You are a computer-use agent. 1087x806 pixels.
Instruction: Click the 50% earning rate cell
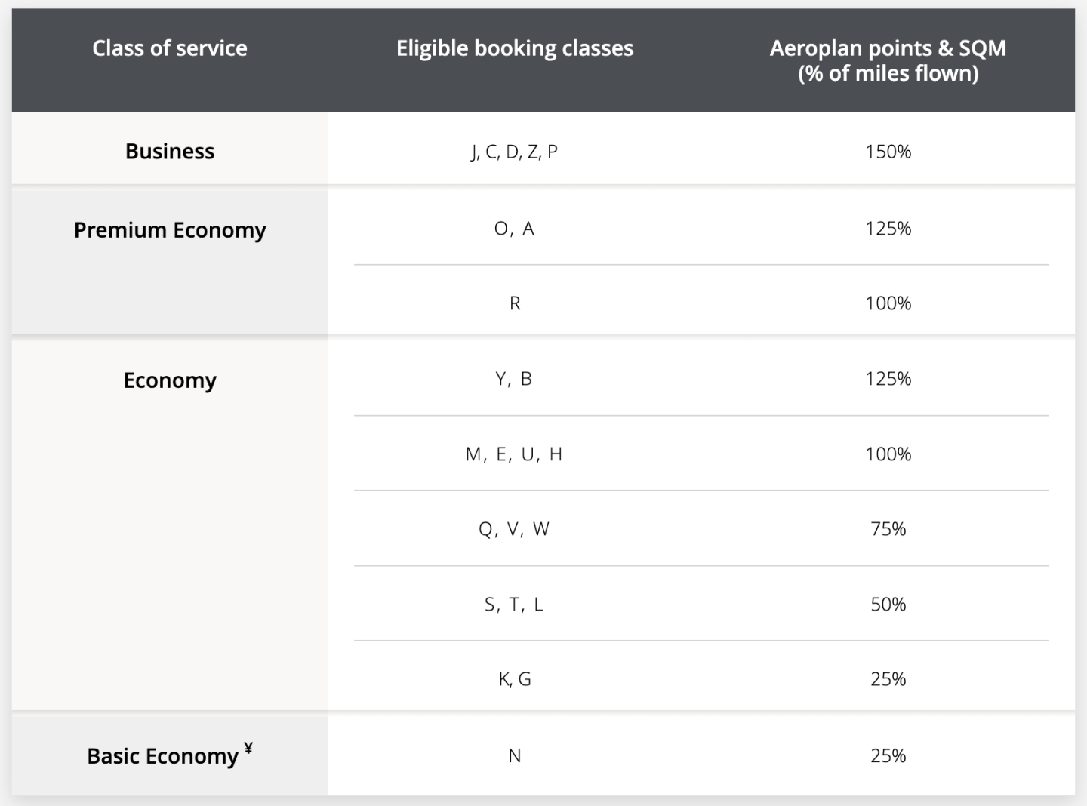coord(888,604)
